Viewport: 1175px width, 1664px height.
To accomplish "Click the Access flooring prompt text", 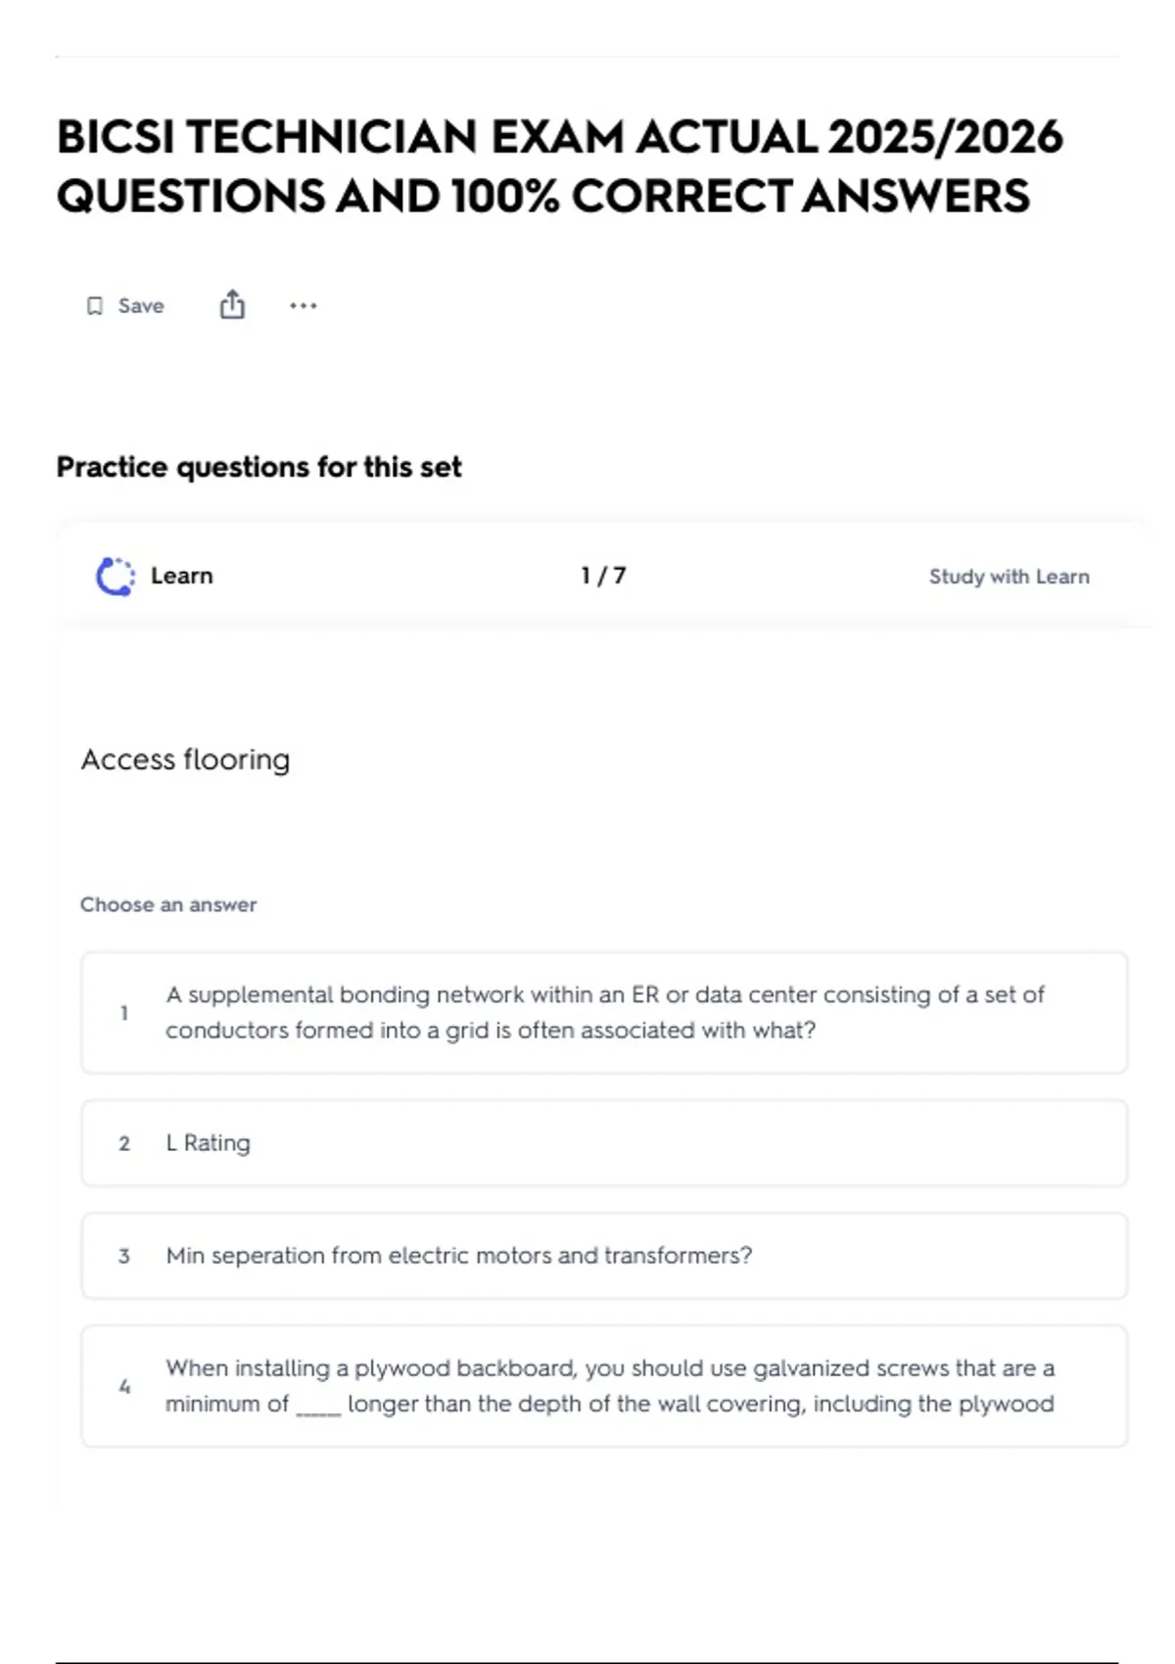I will [185, 760].
